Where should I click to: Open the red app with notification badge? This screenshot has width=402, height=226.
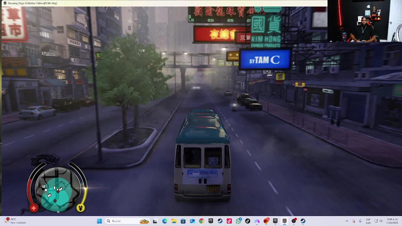pos(266,221)
